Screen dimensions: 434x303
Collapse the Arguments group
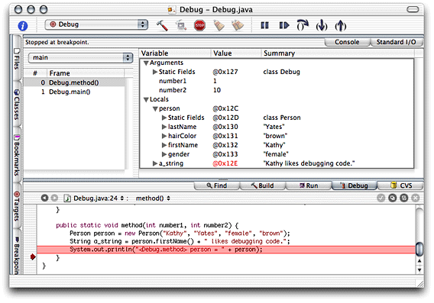(x=146, y=63)
